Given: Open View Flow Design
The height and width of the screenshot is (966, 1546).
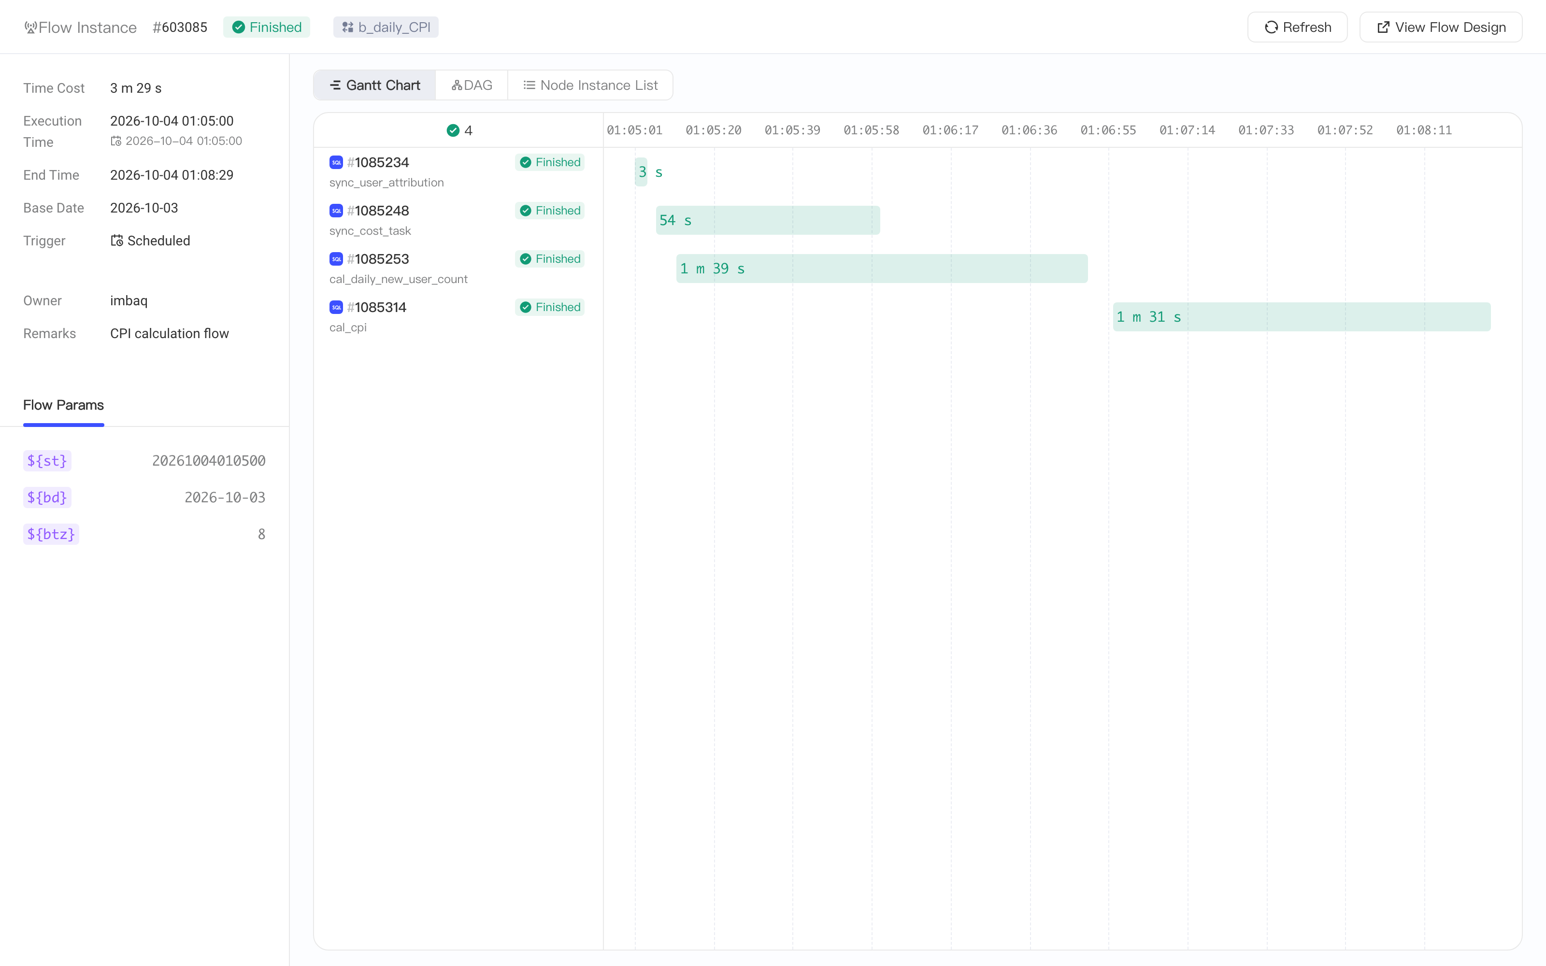Looking at the screenshot, I should pos(1441,28).
